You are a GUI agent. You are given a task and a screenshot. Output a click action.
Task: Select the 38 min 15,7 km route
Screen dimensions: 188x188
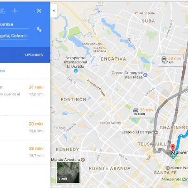pos(25,152)
